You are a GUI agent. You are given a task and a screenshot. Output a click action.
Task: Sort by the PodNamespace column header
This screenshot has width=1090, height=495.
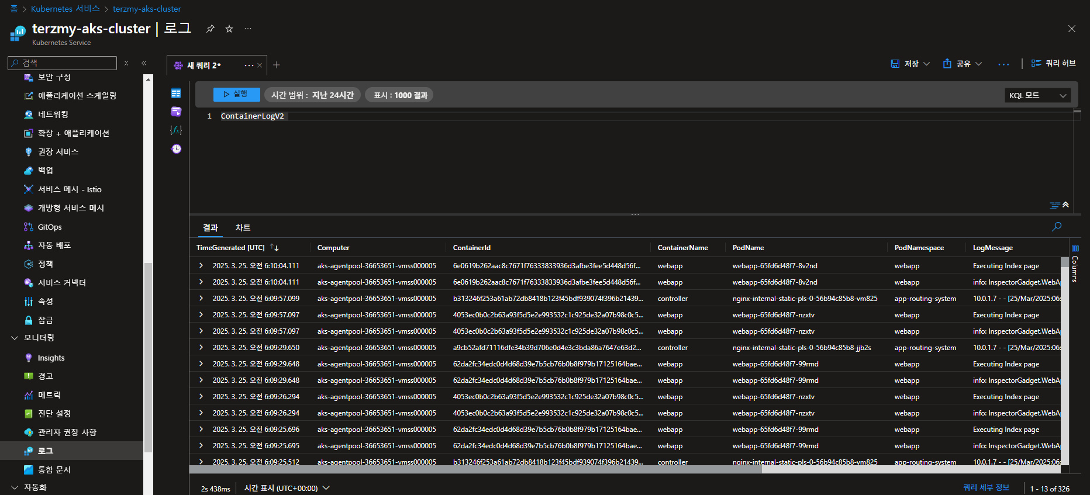pos(919,248)
